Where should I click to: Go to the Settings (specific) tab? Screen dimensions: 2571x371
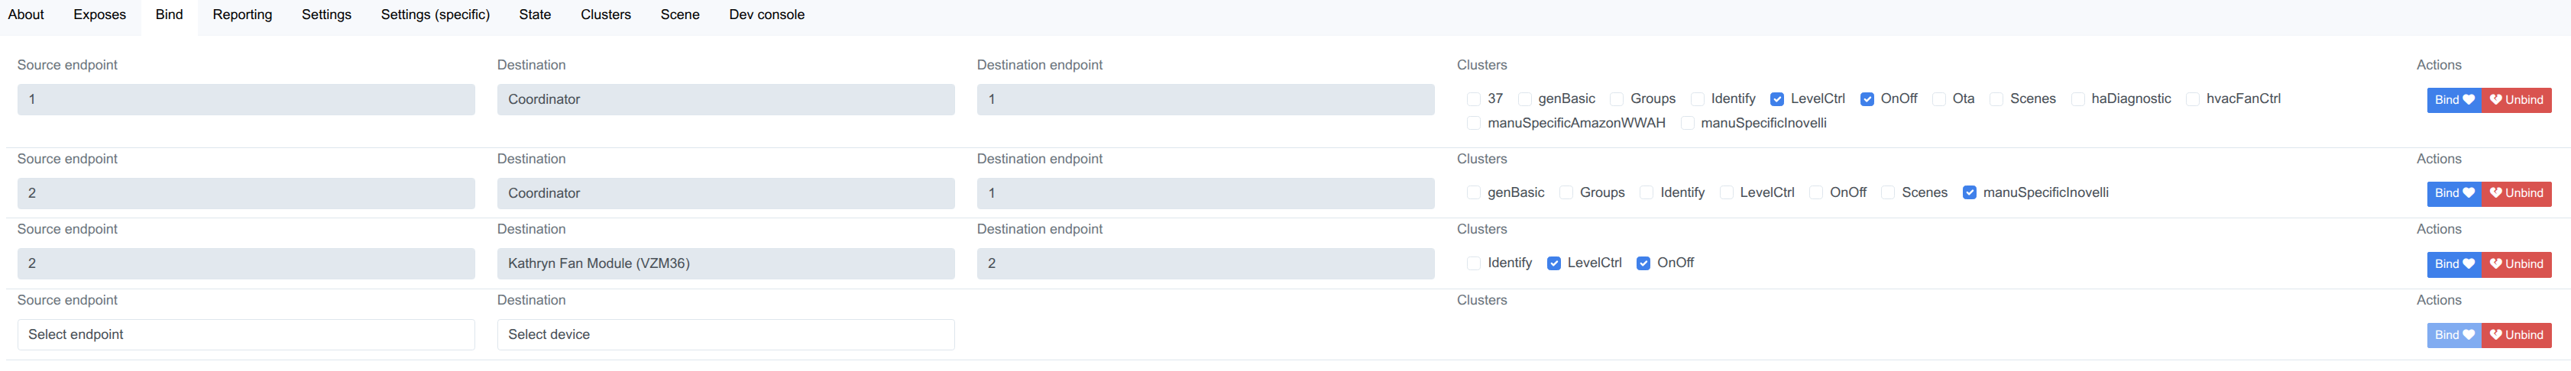pyautogui.click(x=436, y=15)
